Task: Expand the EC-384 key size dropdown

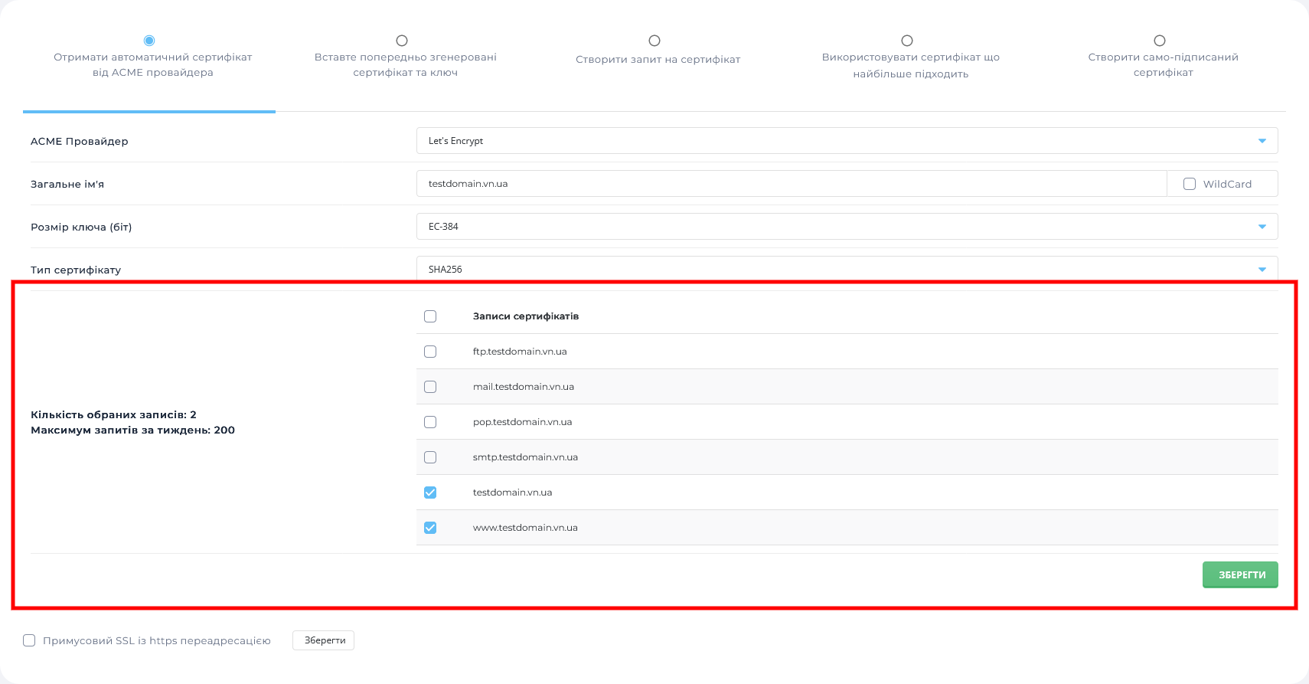Action: pyautogui.click(x=847, y=227)
